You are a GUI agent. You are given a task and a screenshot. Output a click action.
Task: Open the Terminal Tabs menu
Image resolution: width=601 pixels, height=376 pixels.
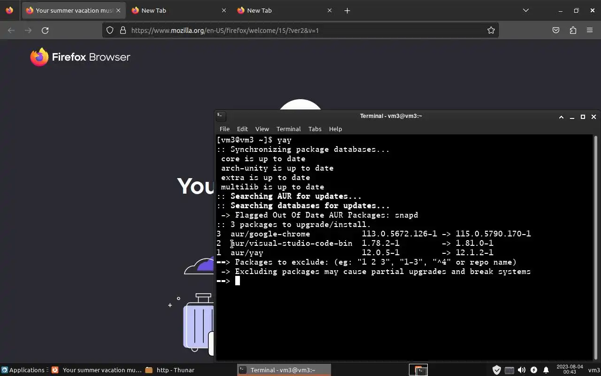pos(315,129)
